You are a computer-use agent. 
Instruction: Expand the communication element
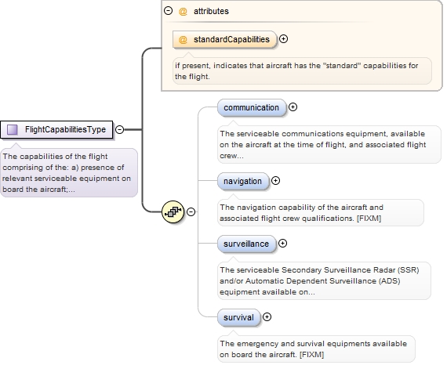point(293,107)
